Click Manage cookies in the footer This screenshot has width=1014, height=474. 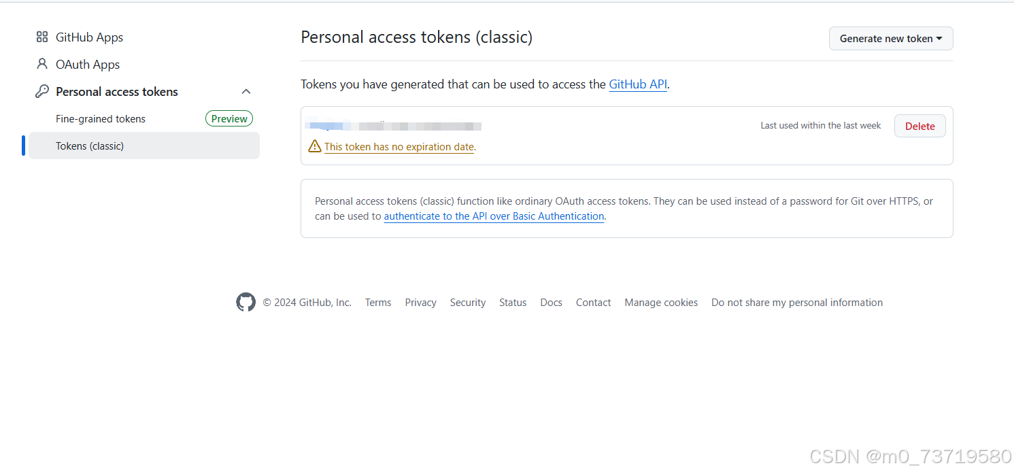[x=660, y=302]
